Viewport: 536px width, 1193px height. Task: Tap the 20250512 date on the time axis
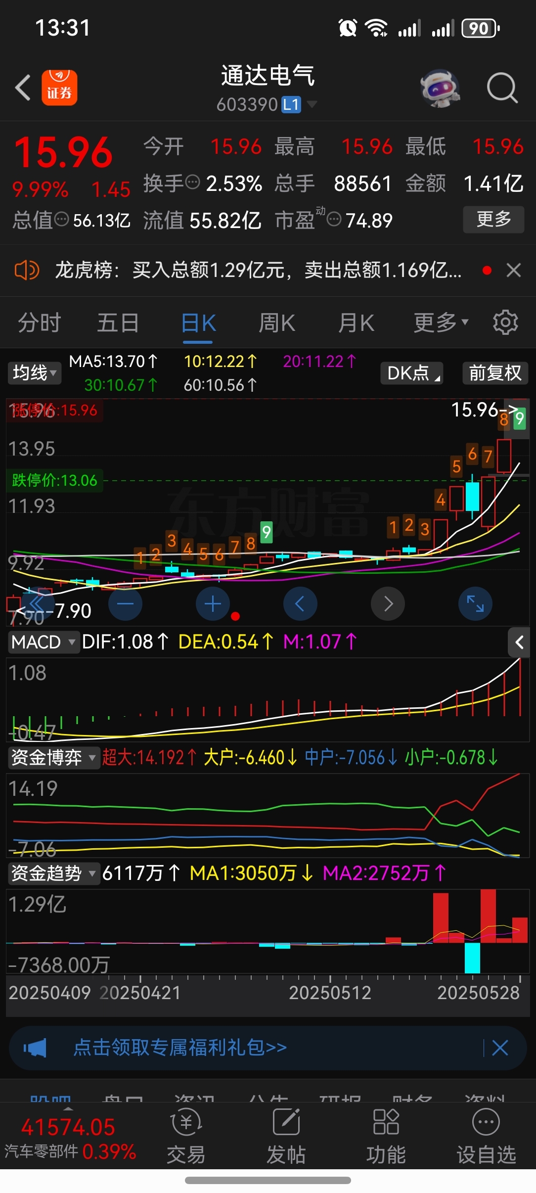point(330,993)
